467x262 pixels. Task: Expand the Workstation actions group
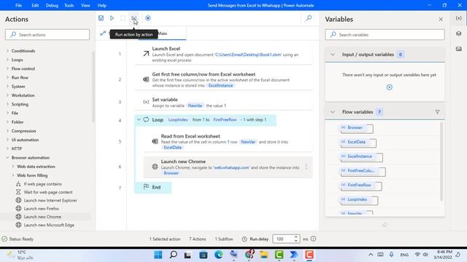click(x=8, y=95)
